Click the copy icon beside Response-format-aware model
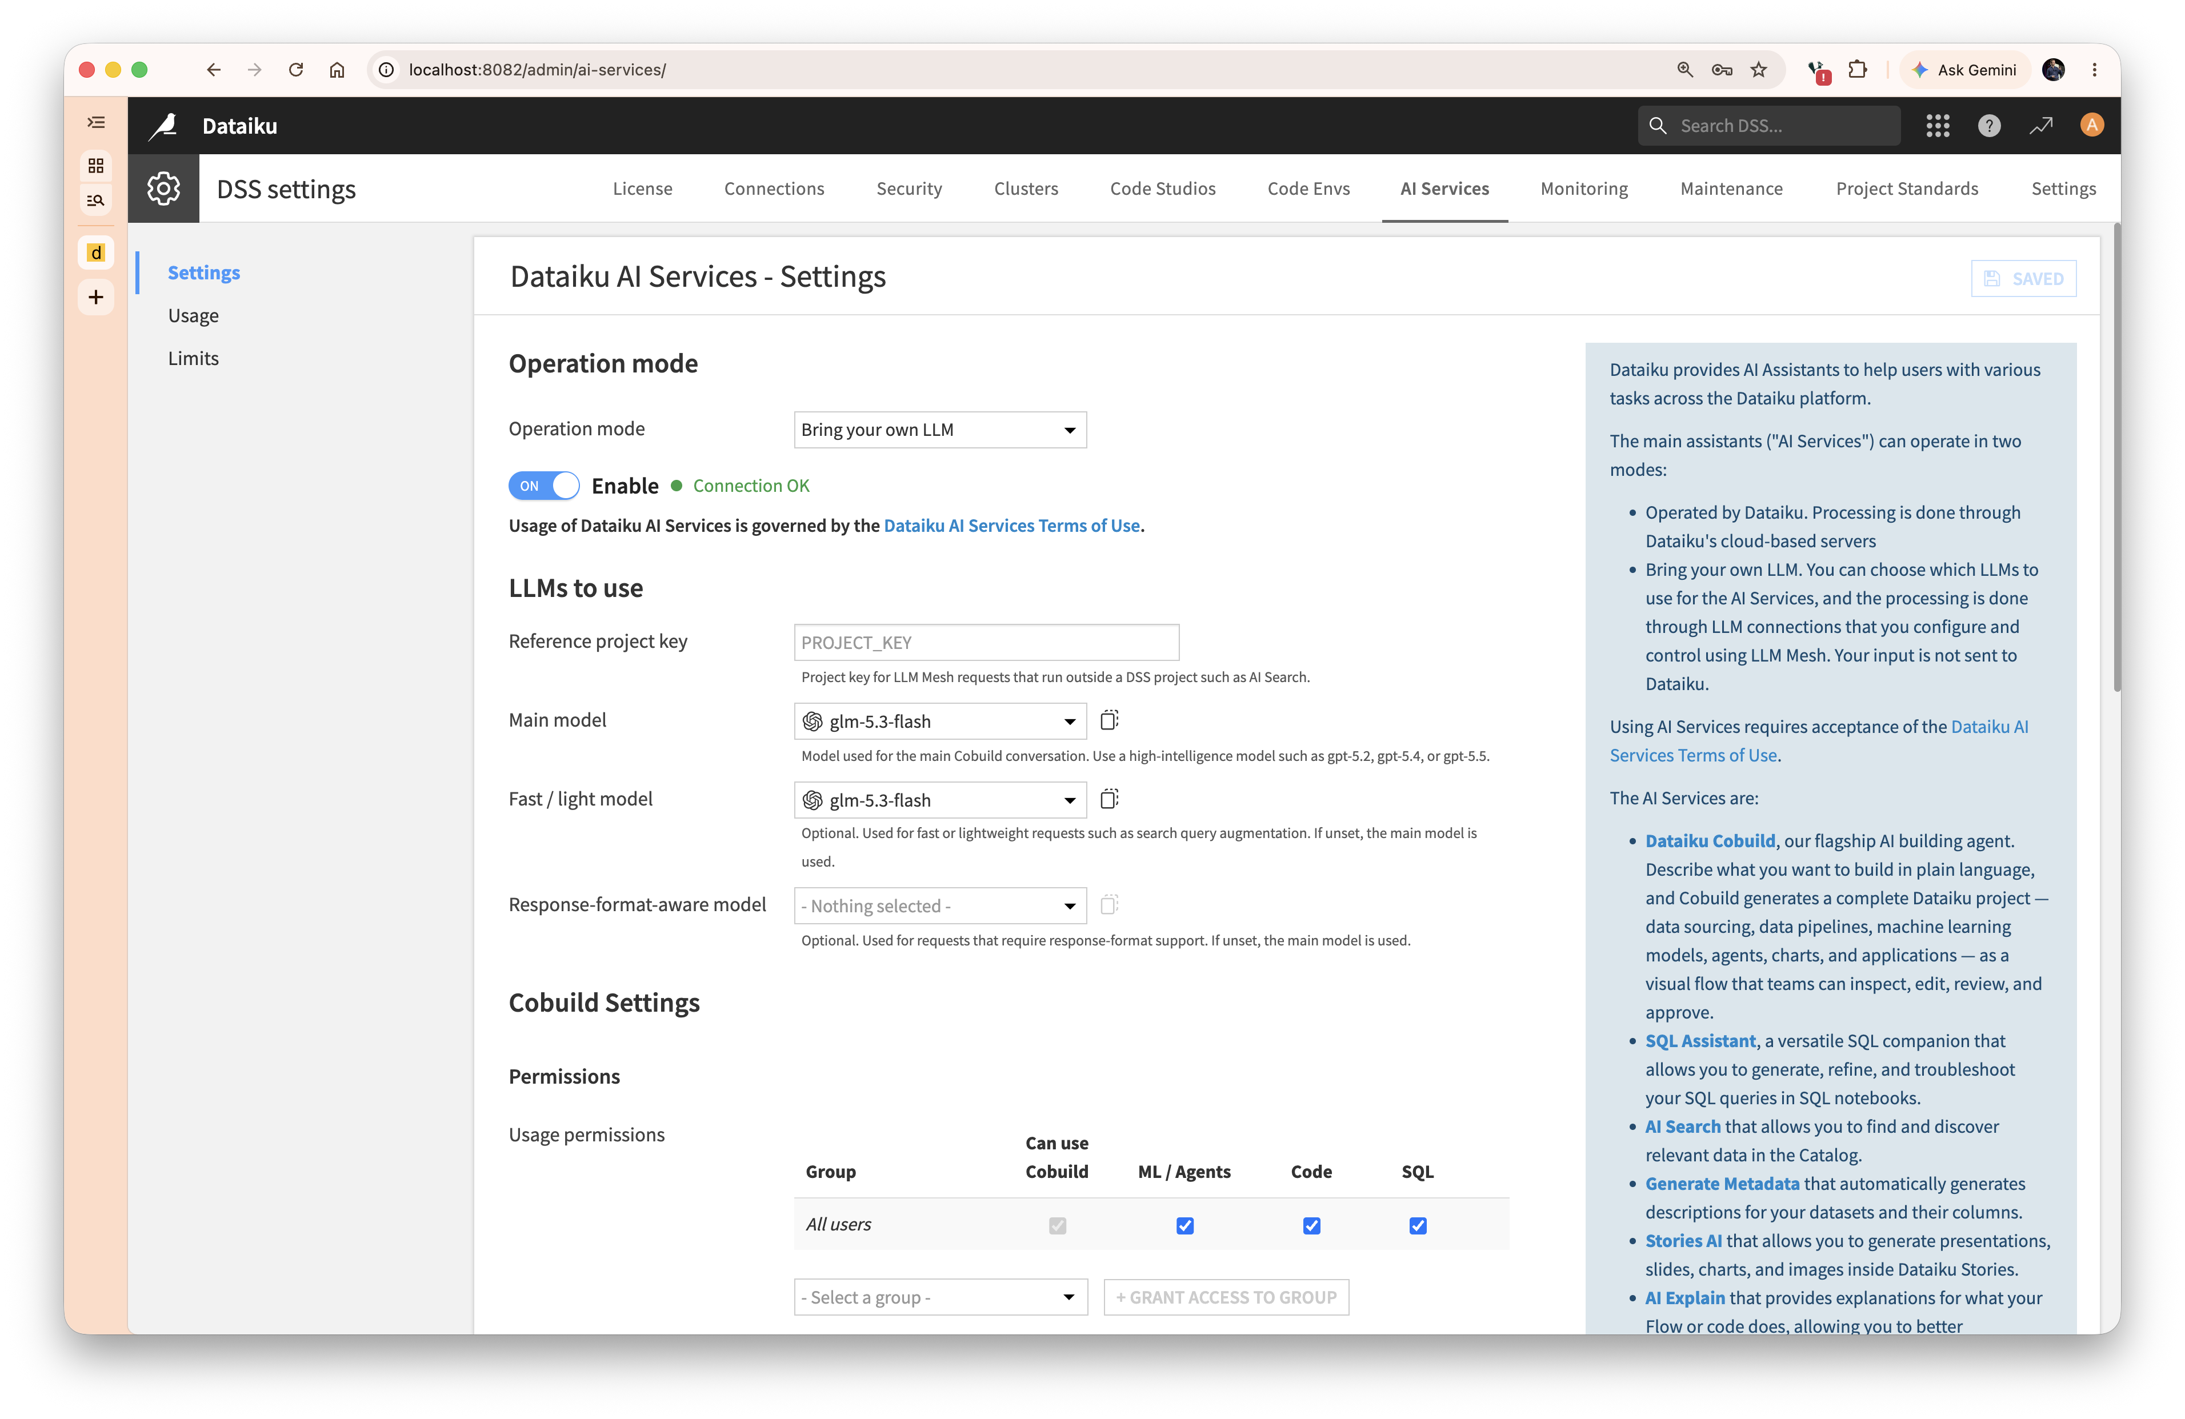The height and width of the screenshot is (1419, 2185). (x=1109, y=904)
